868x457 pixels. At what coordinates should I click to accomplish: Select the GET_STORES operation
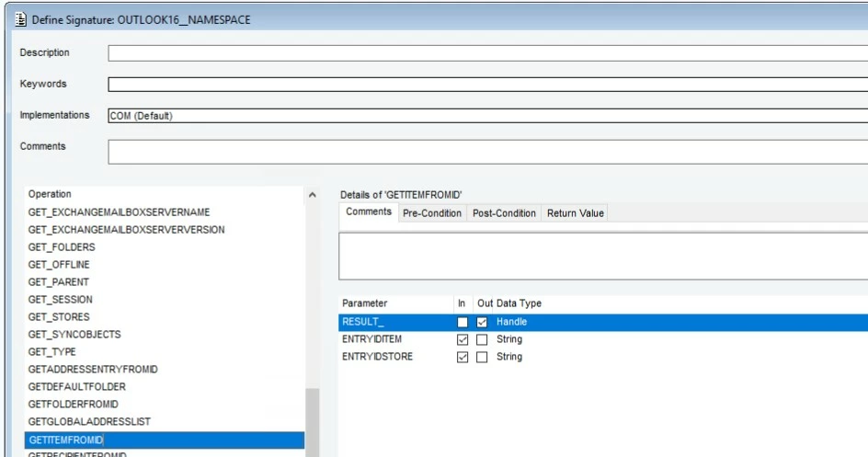point(59,317)
